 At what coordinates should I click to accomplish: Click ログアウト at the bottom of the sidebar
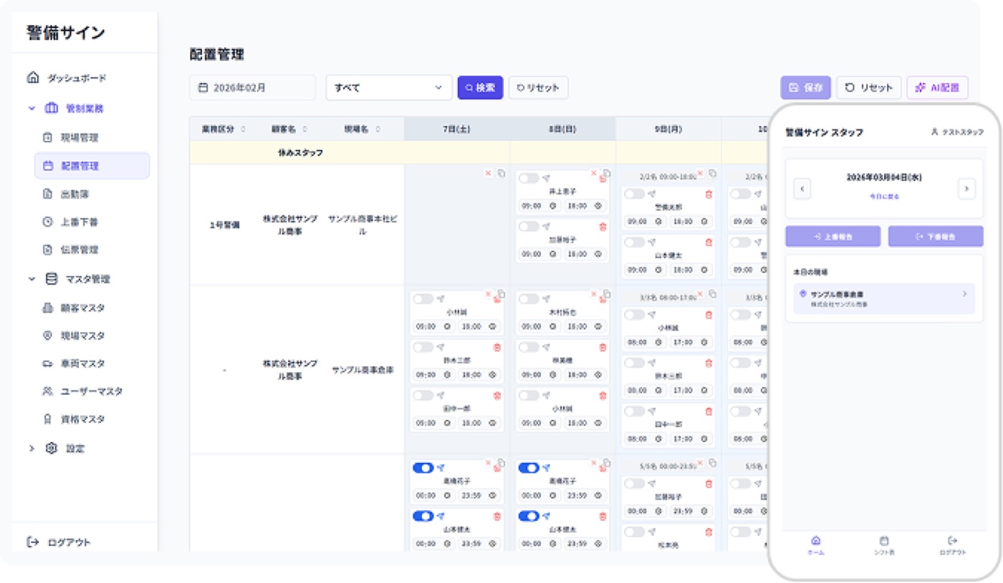[59, 542]
